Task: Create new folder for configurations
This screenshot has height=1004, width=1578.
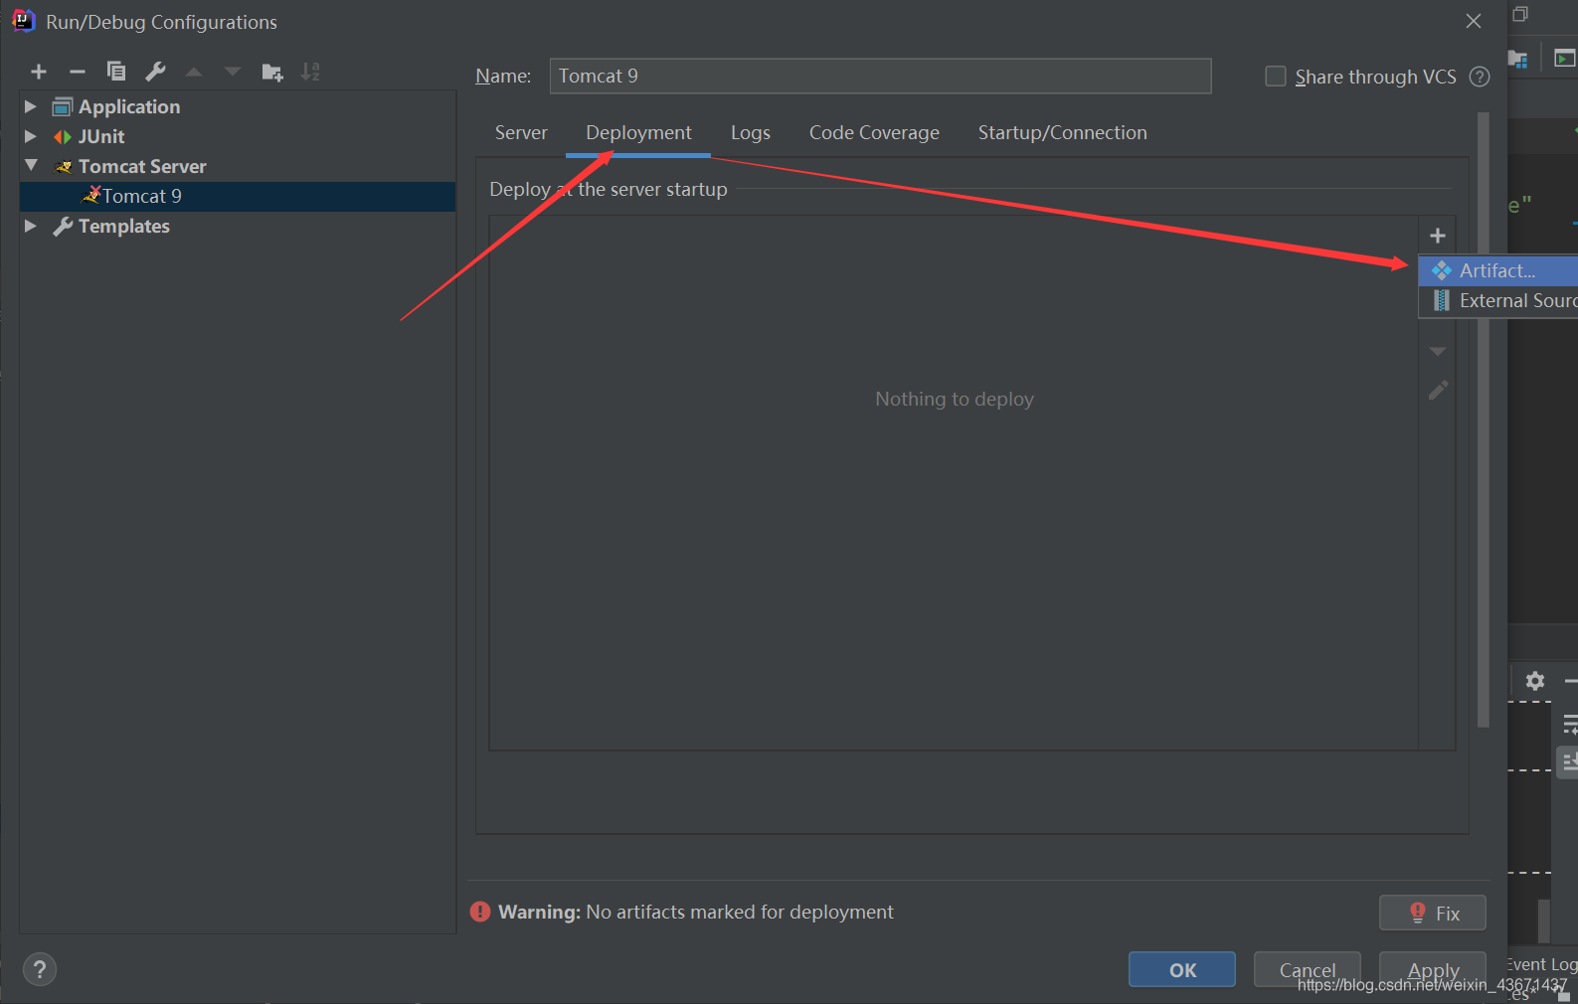Action: click(x=271, y=72)
